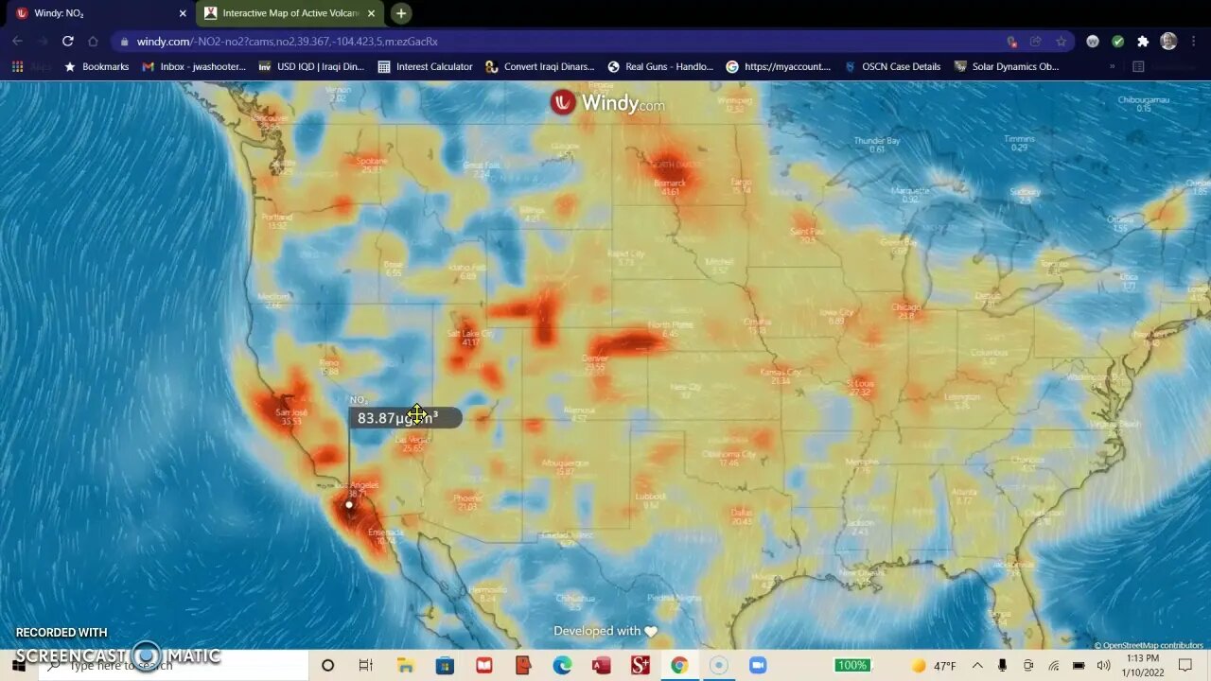Open the share page icon in address bar
This screenshot has width=1211, height=681.
click(1036, 42)
